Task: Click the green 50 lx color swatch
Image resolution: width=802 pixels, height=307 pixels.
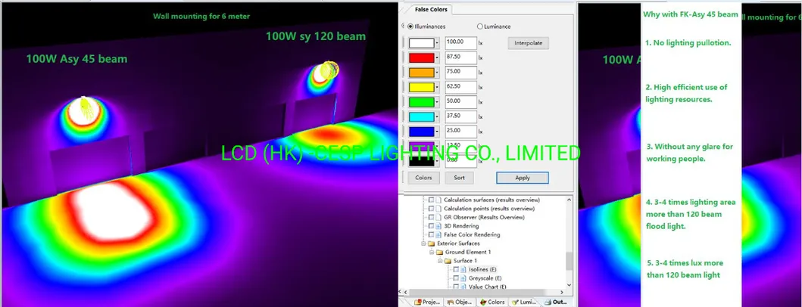Action: [422, 102]
